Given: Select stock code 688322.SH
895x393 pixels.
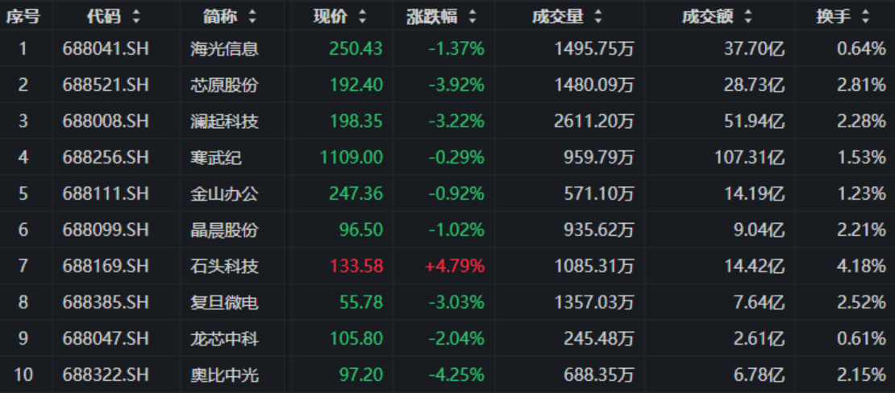Looking at the screenshot, I should 105,375.
